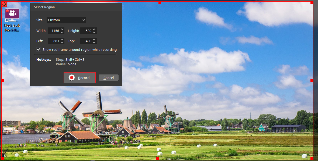The width and height of the screenshot is (318, 161).
Task: Click the Top value field
Action: pyautogui.click(x=86, y=41)
